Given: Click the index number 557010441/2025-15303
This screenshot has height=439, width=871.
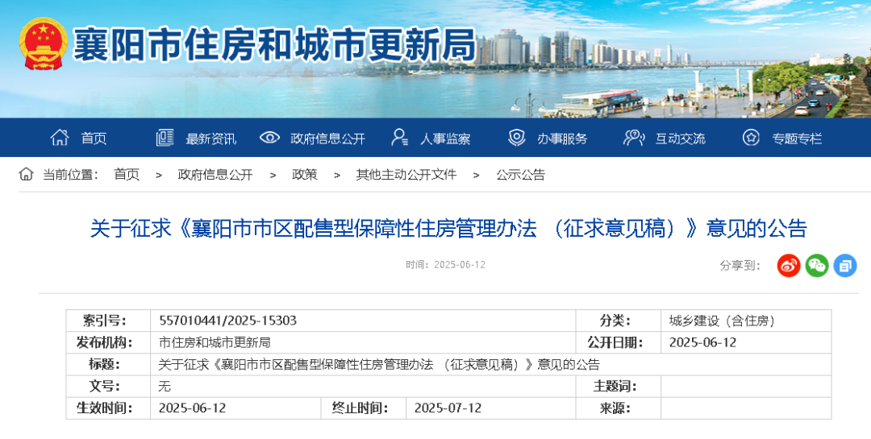Looking at the screenshot, I should click(x=227, y=321).
